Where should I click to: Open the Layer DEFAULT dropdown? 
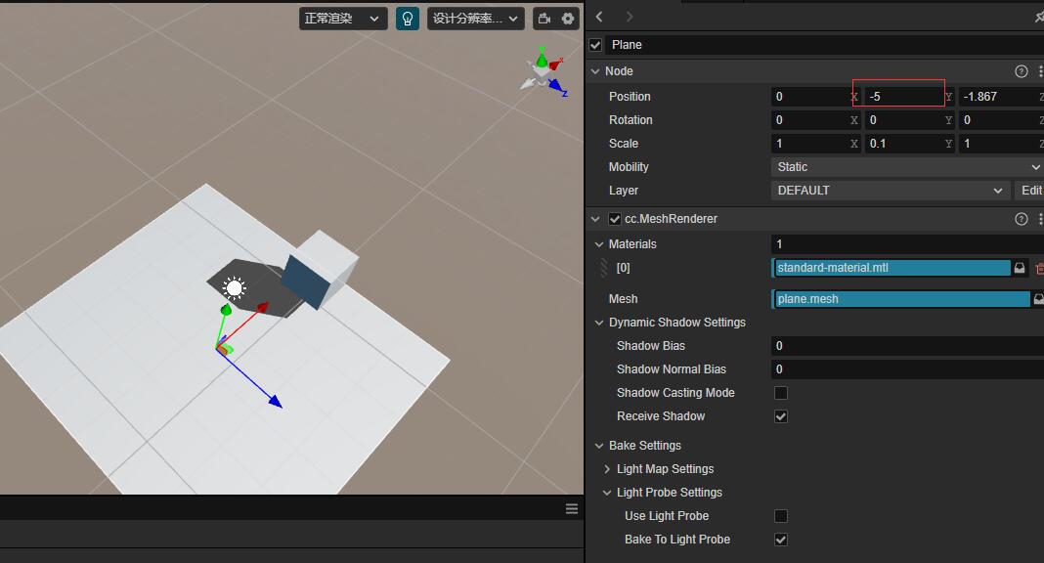click(x=891, y=191)
